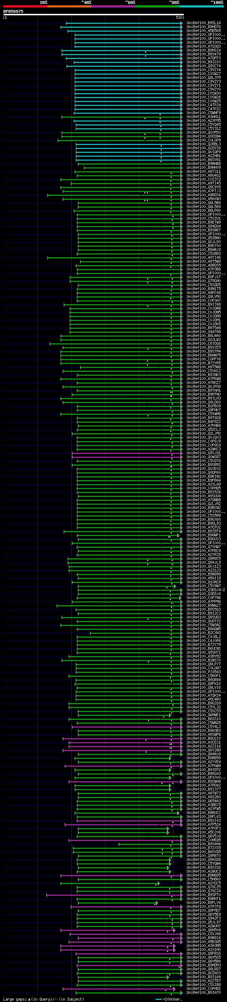
Task: Select hit UniRef100_A5B5K8
Action: [x=204, y=31]
